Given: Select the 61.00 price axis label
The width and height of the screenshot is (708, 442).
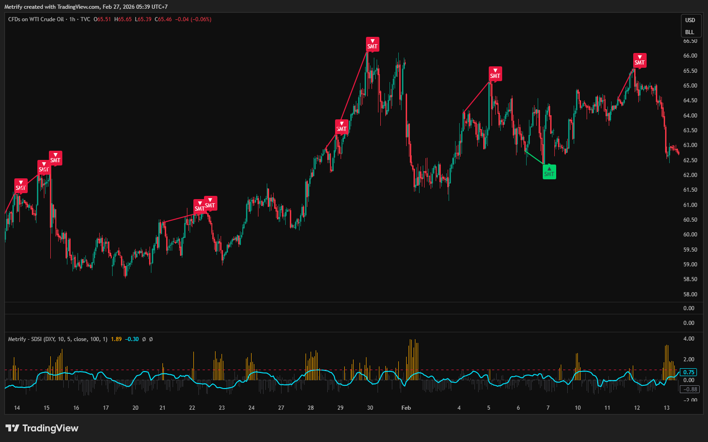Looking at the screenshot, I should (x=690, y=205).
